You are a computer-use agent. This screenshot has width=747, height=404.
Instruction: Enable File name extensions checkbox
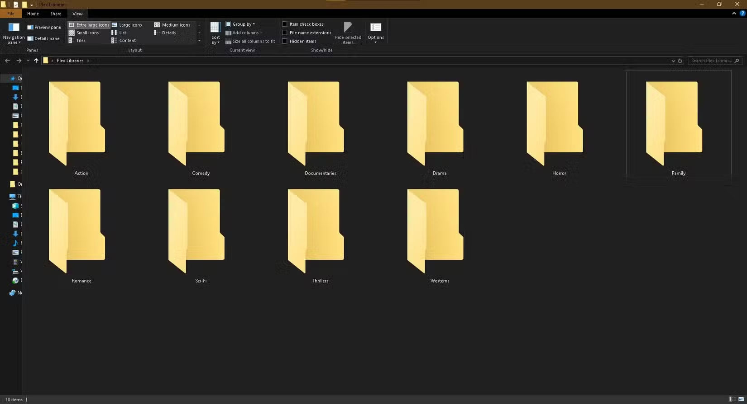[285, 33]
